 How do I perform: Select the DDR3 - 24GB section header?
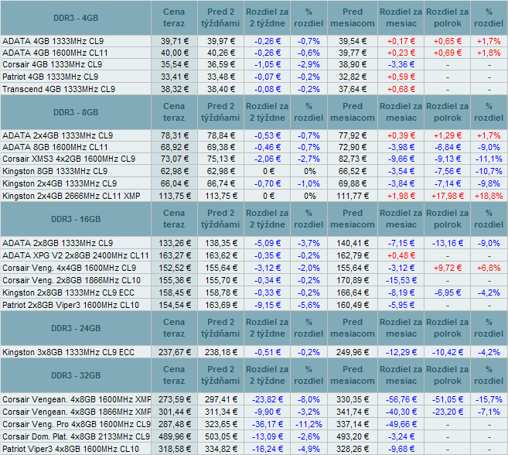[76, 328]
